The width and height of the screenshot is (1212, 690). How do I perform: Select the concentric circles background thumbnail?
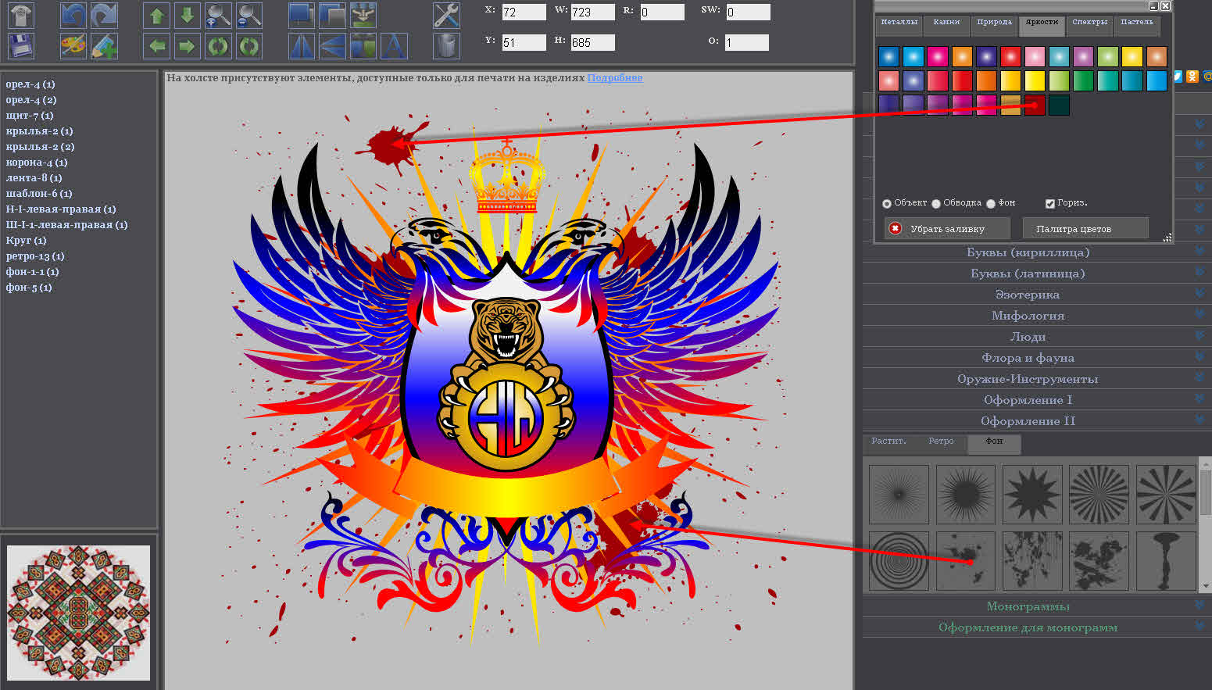899,561
